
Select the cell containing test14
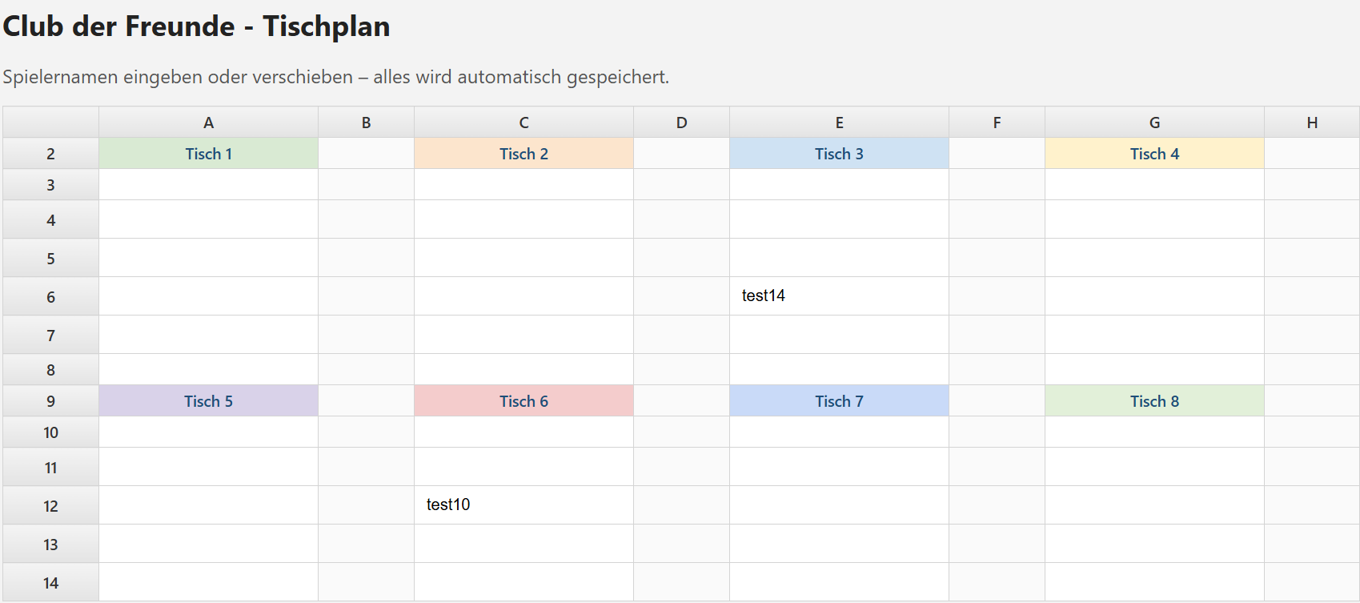(839, 295)
